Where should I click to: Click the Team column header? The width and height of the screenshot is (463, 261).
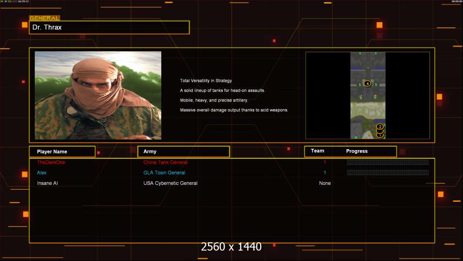click(317, 151)
